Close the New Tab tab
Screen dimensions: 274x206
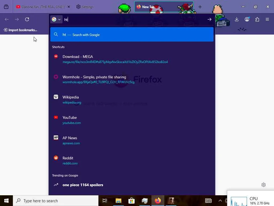189,7
